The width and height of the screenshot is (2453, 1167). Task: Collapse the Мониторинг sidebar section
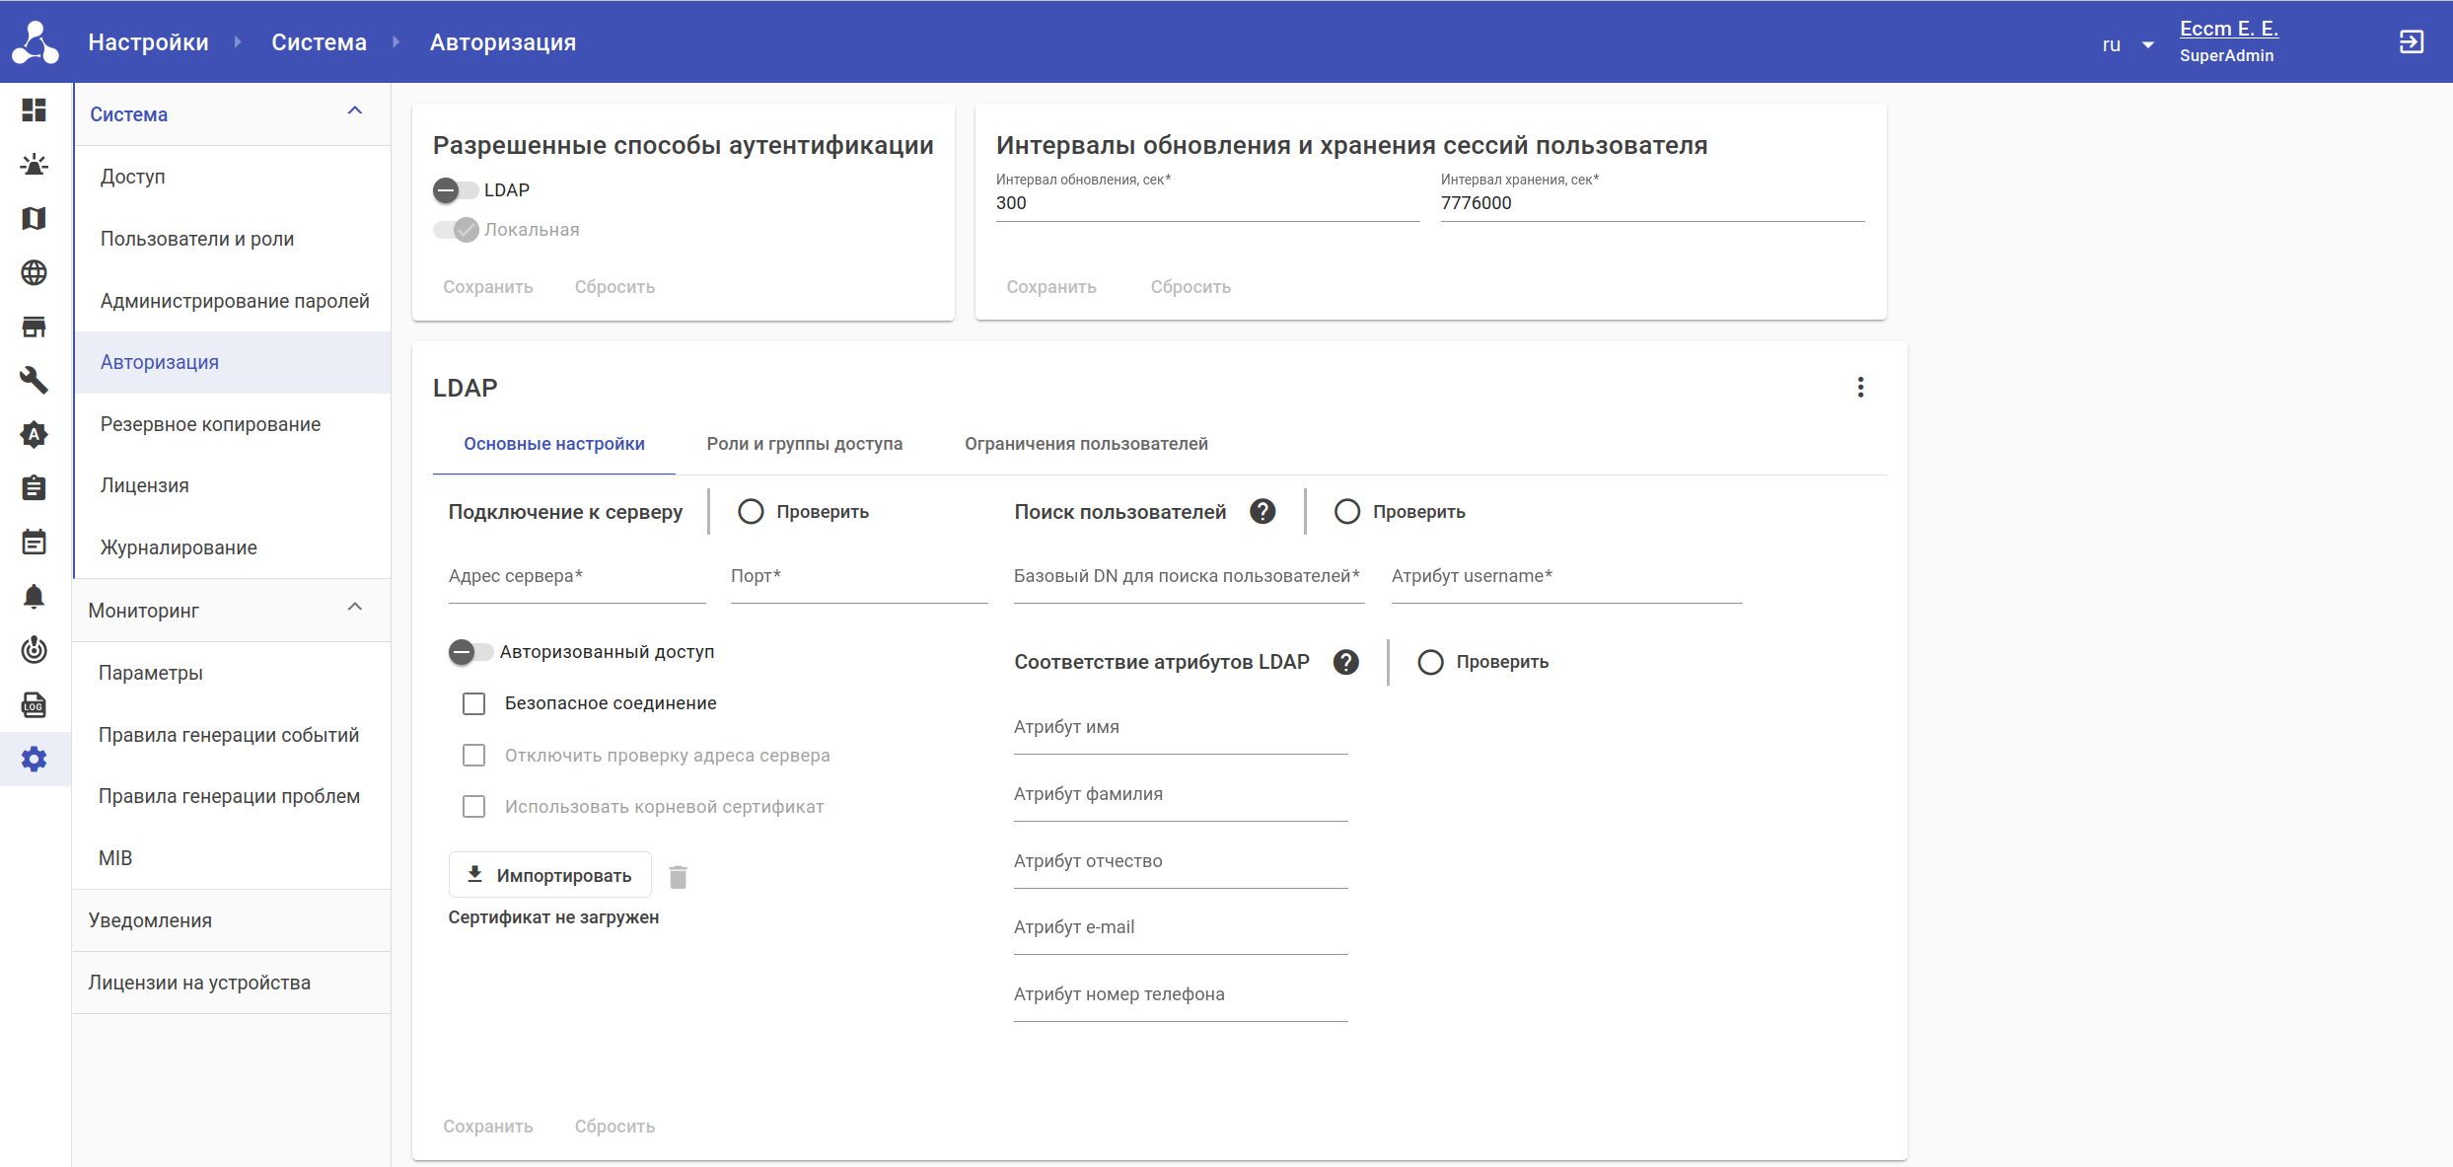(355, 608)
